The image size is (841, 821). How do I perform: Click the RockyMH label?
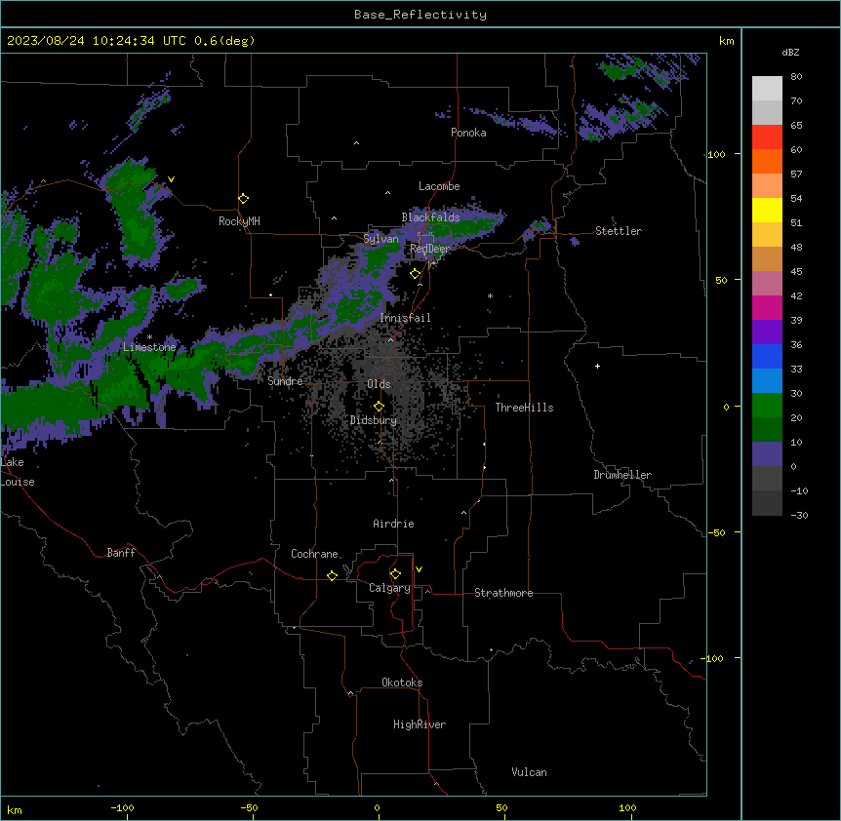click(239, 221)
